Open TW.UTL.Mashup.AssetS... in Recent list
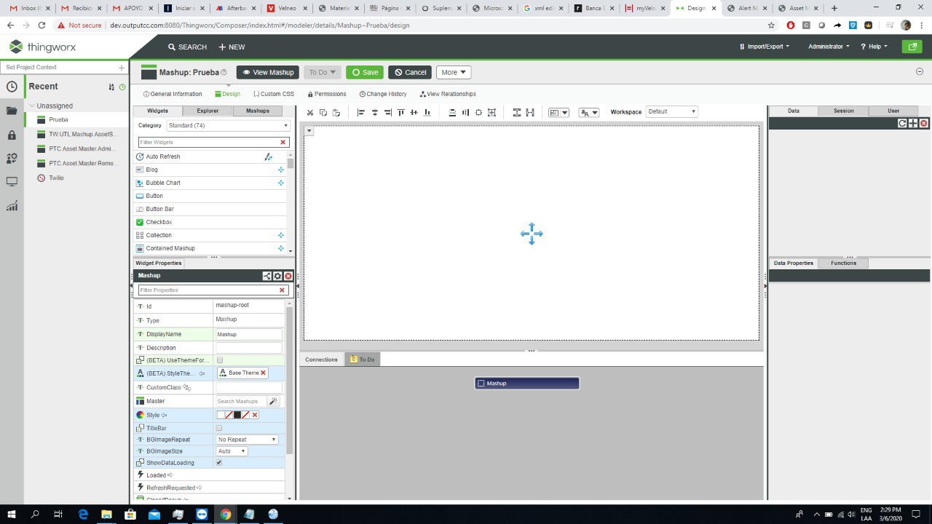Screen dimensions: 932x524 tap(82, 134)
